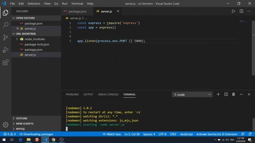Toggle Watch Sass in status bar
This screenshot has width=255, height=143.
pyautogui.click(x=112, y=134)
